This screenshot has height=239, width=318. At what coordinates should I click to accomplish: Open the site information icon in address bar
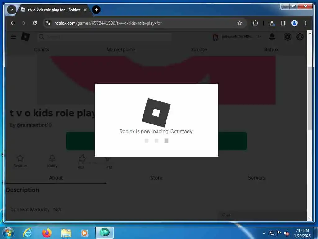click(48, 23)
